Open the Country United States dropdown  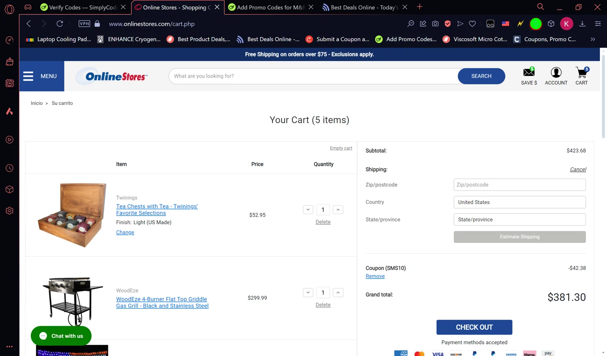point(520,202)
